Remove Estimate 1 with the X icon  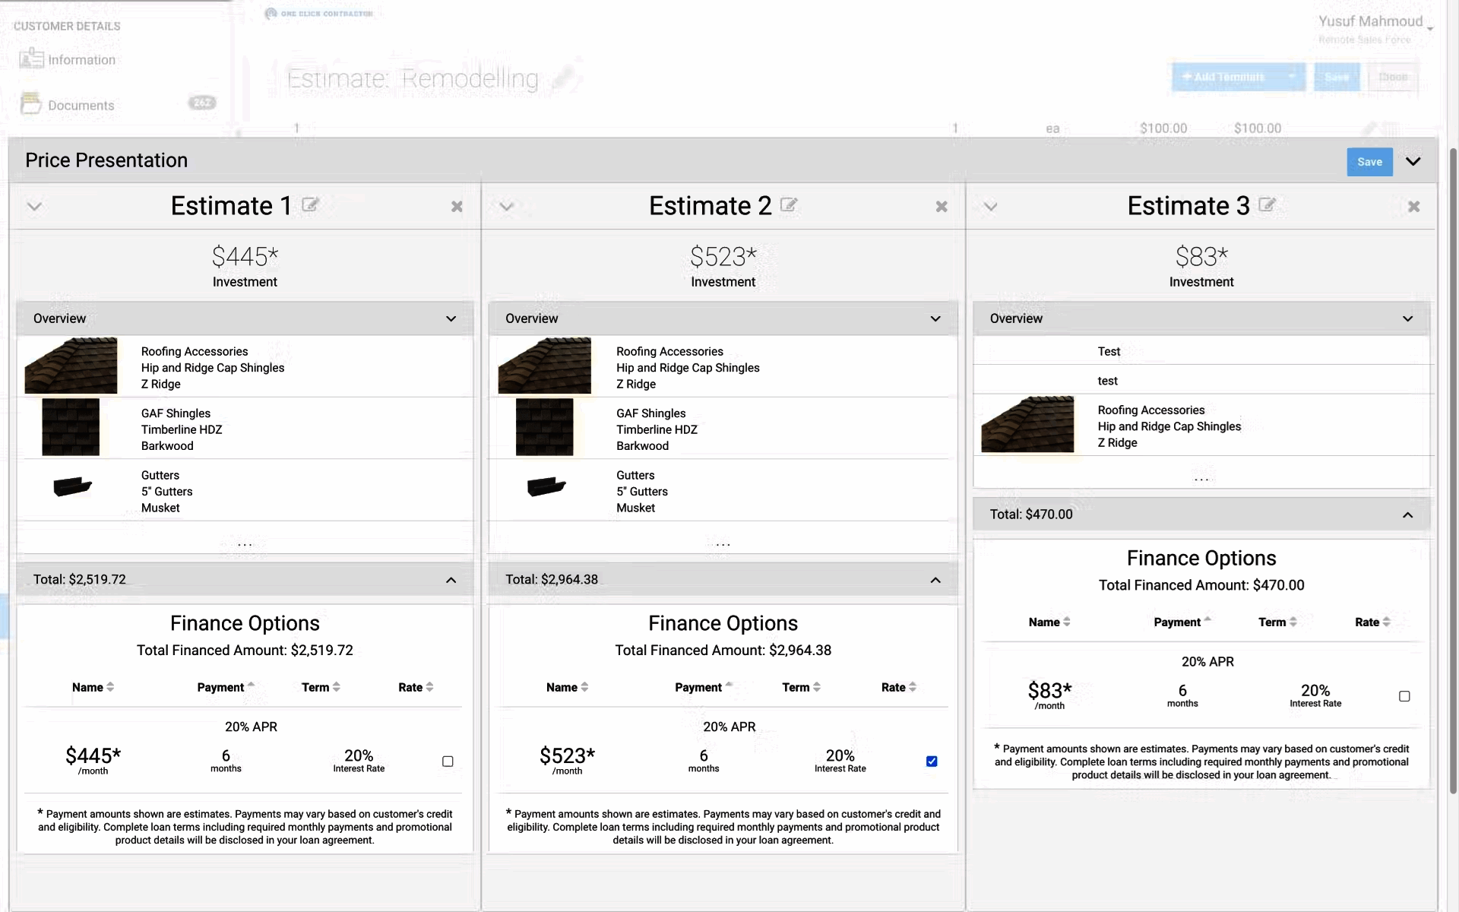click(457, 207)
